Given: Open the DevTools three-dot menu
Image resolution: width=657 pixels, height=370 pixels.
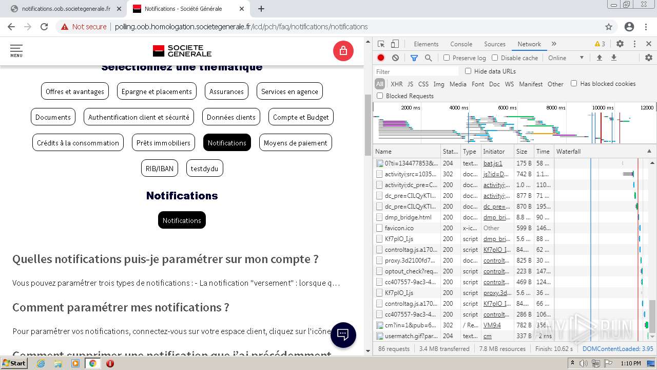Looking at the screenshot, I should (634, 44).
